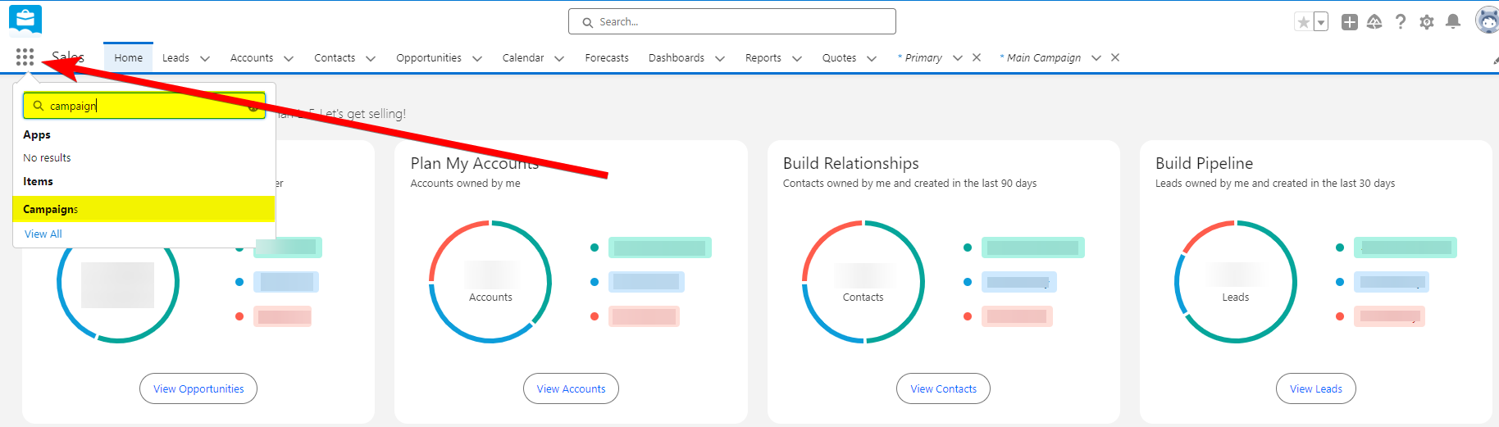Click the Plan My Accounts card title

click(x=475, y=163)
